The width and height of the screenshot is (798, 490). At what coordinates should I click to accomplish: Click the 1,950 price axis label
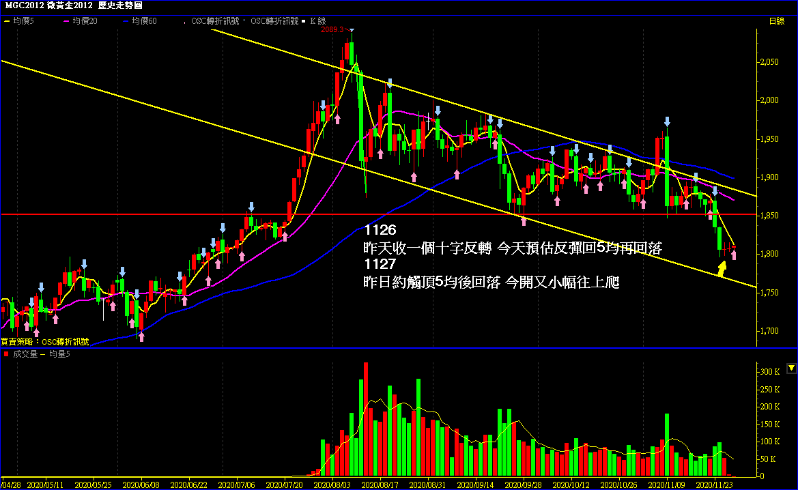pos(769,139)
